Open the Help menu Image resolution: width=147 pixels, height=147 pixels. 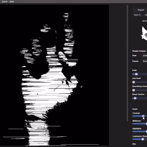pos(12,1)
